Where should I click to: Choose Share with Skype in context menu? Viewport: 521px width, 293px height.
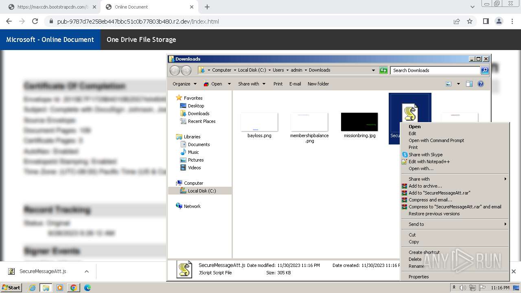tap(455, 155)
